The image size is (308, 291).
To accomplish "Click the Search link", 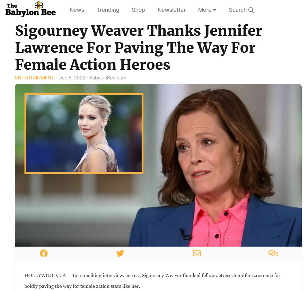I will [241, 10].
